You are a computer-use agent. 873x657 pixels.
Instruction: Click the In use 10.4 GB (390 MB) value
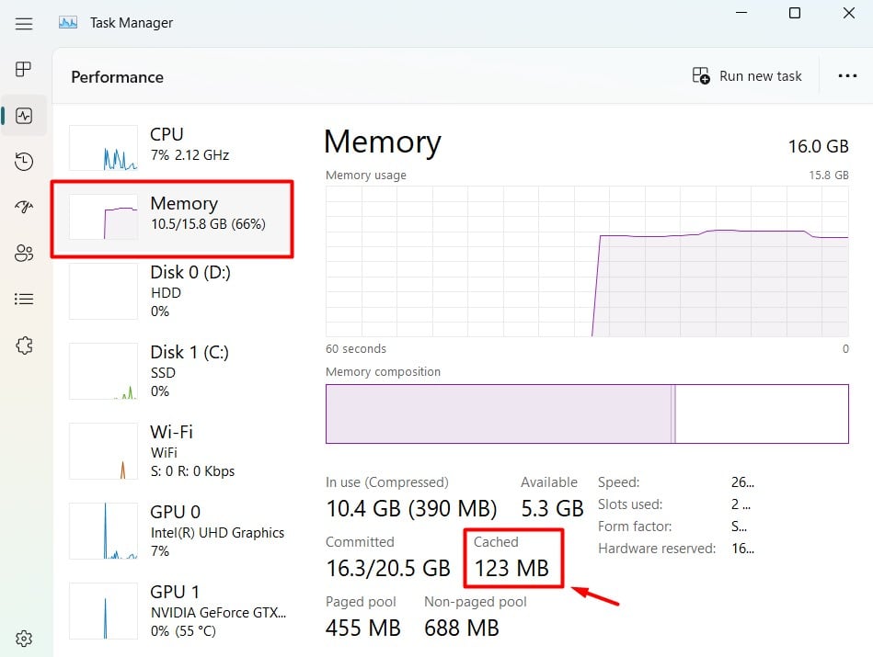pyautogui.click(x=411, y=508)
